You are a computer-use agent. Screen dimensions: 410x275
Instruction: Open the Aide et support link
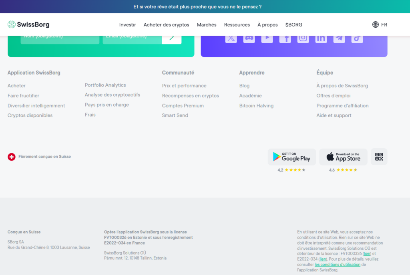click(334, 115)
